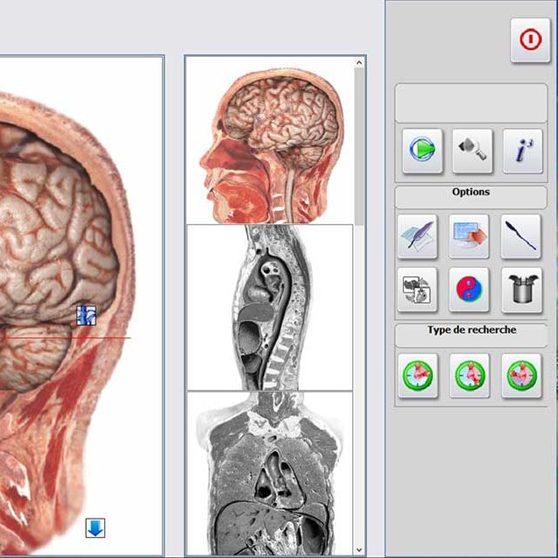Viewport: 558px width, 558px height.
Task: Click blue spine marker on brain image
Action: [87, 315]
